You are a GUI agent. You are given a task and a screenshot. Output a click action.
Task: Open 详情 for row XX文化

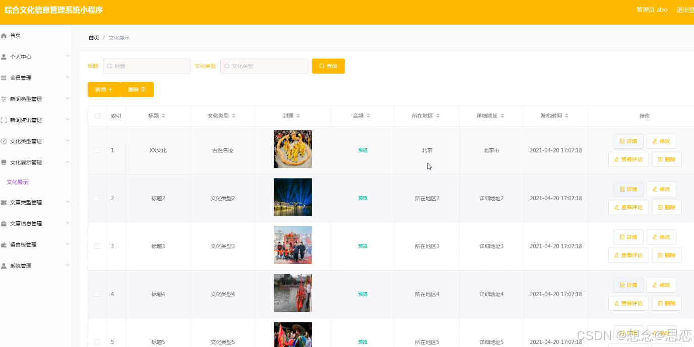(x=628, y=141)
